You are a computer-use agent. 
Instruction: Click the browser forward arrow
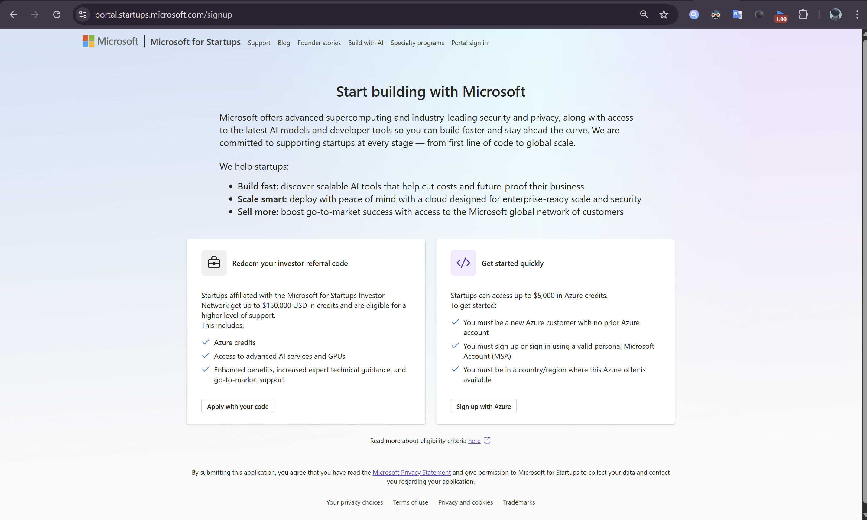point(35,15)
